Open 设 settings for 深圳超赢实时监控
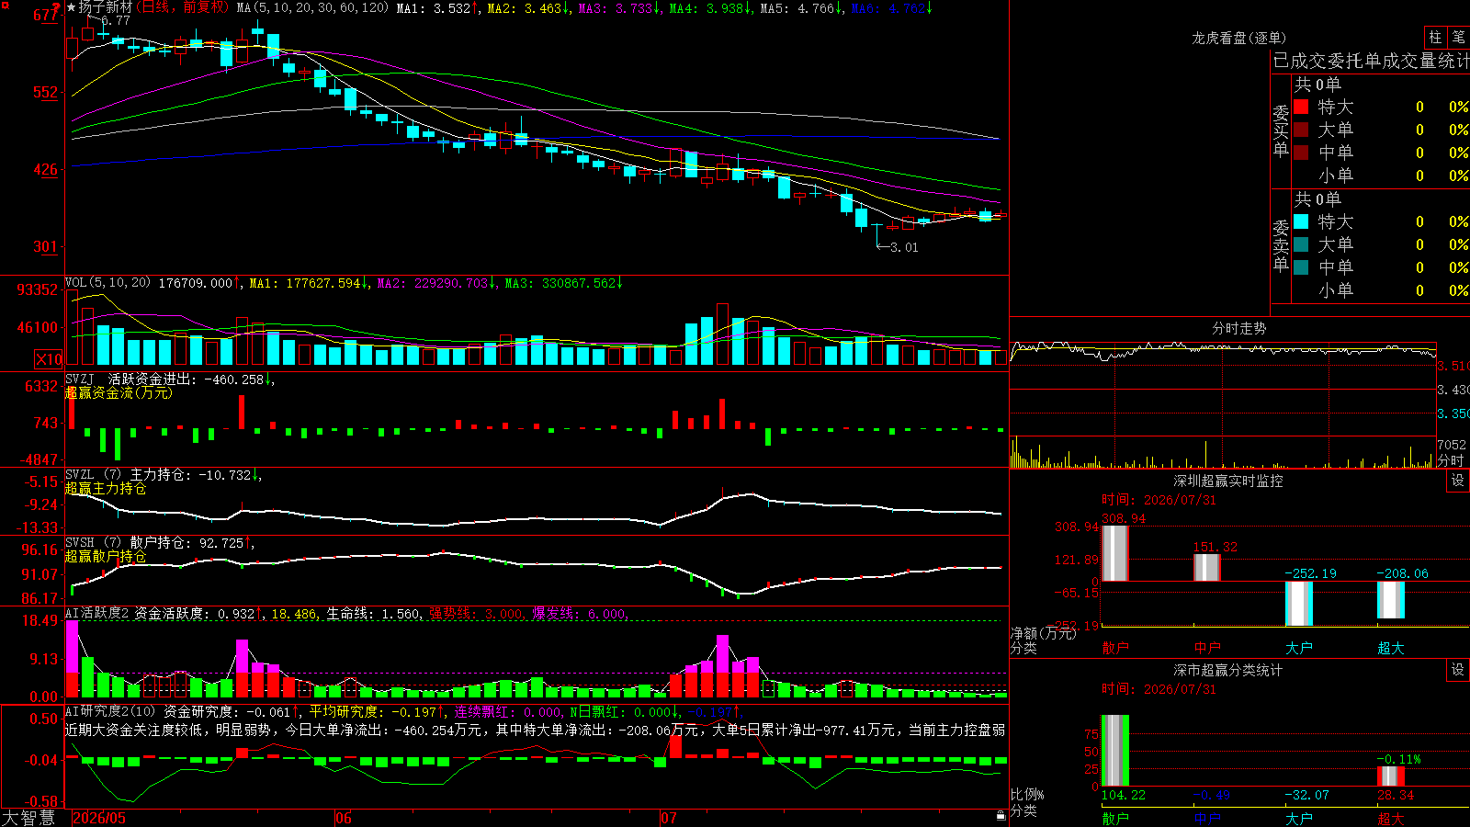1470x827 pixels. pyautogui.click(x=1458, y=481)
